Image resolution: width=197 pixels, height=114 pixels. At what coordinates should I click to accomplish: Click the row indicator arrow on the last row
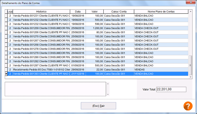pos(6,74)
